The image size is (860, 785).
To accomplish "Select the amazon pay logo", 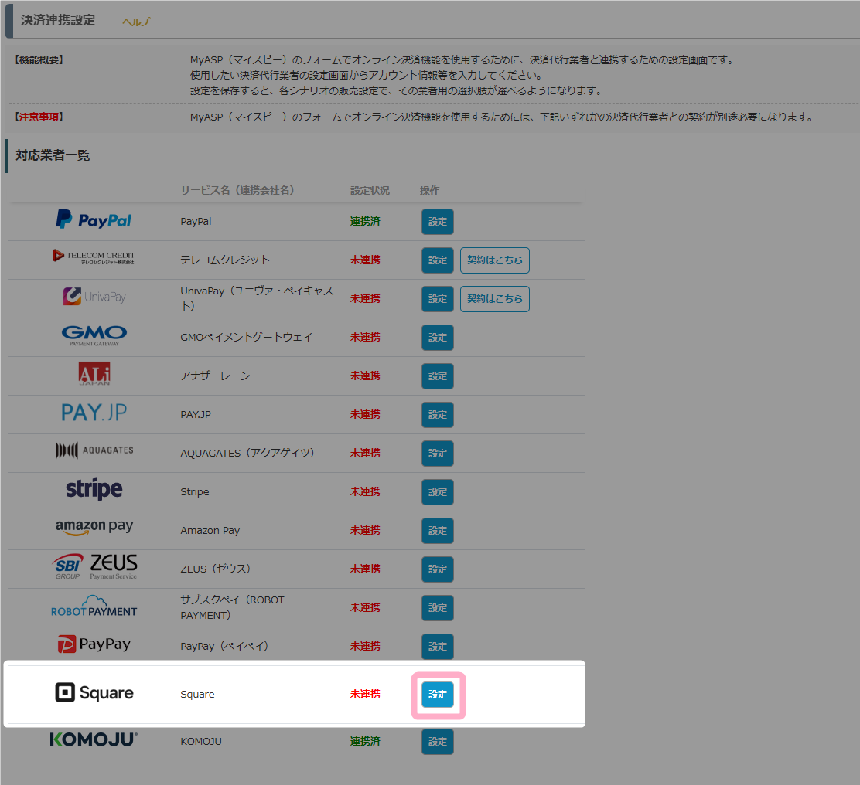I will [x=94, y=528].
